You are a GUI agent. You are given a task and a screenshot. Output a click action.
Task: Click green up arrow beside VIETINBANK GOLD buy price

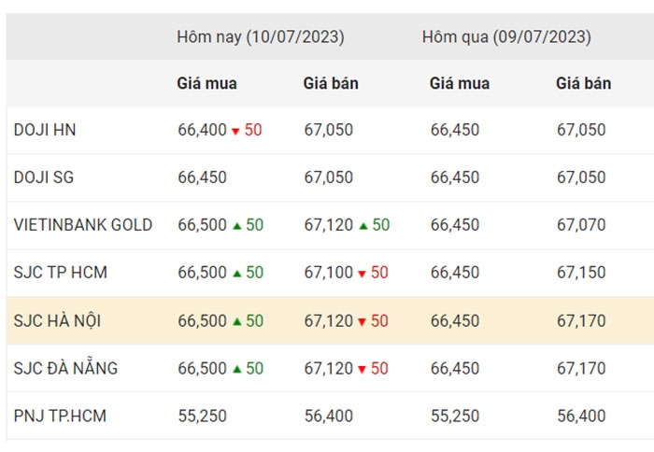(237, 226)
